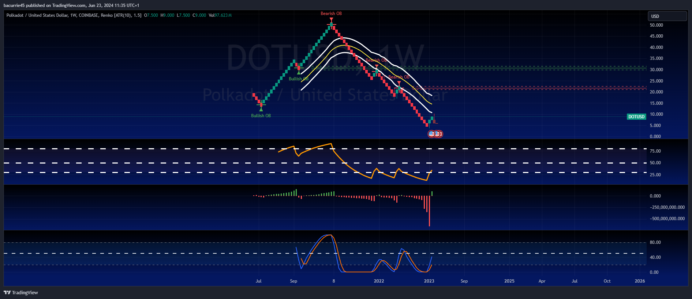Click the 1W interval in the legend
The width and height of the screenshot is (692, 299).
coord(74,15)
